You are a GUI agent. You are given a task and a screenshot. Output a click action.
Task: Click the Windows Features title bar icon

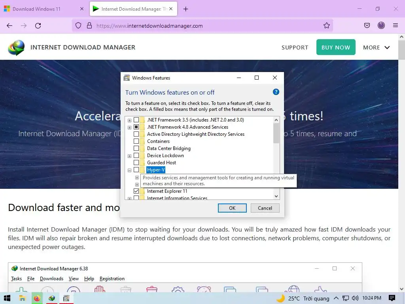tap(127, 78)
